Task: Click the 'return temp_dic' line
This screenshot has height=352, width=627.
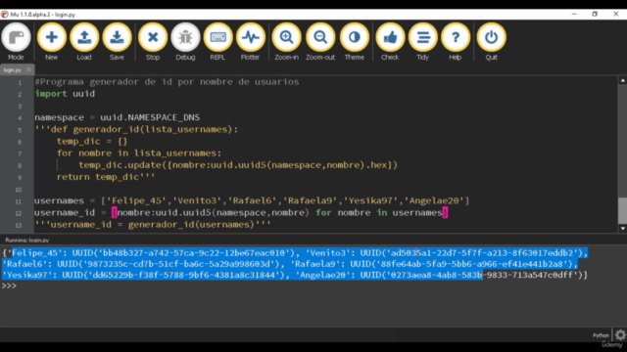Action: (x=106, y=177)
